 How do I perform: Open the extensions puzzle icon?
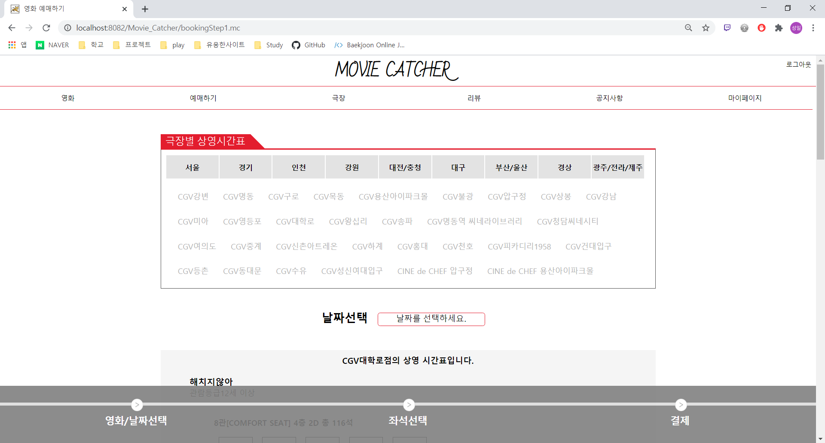click(x=779, y=28)
